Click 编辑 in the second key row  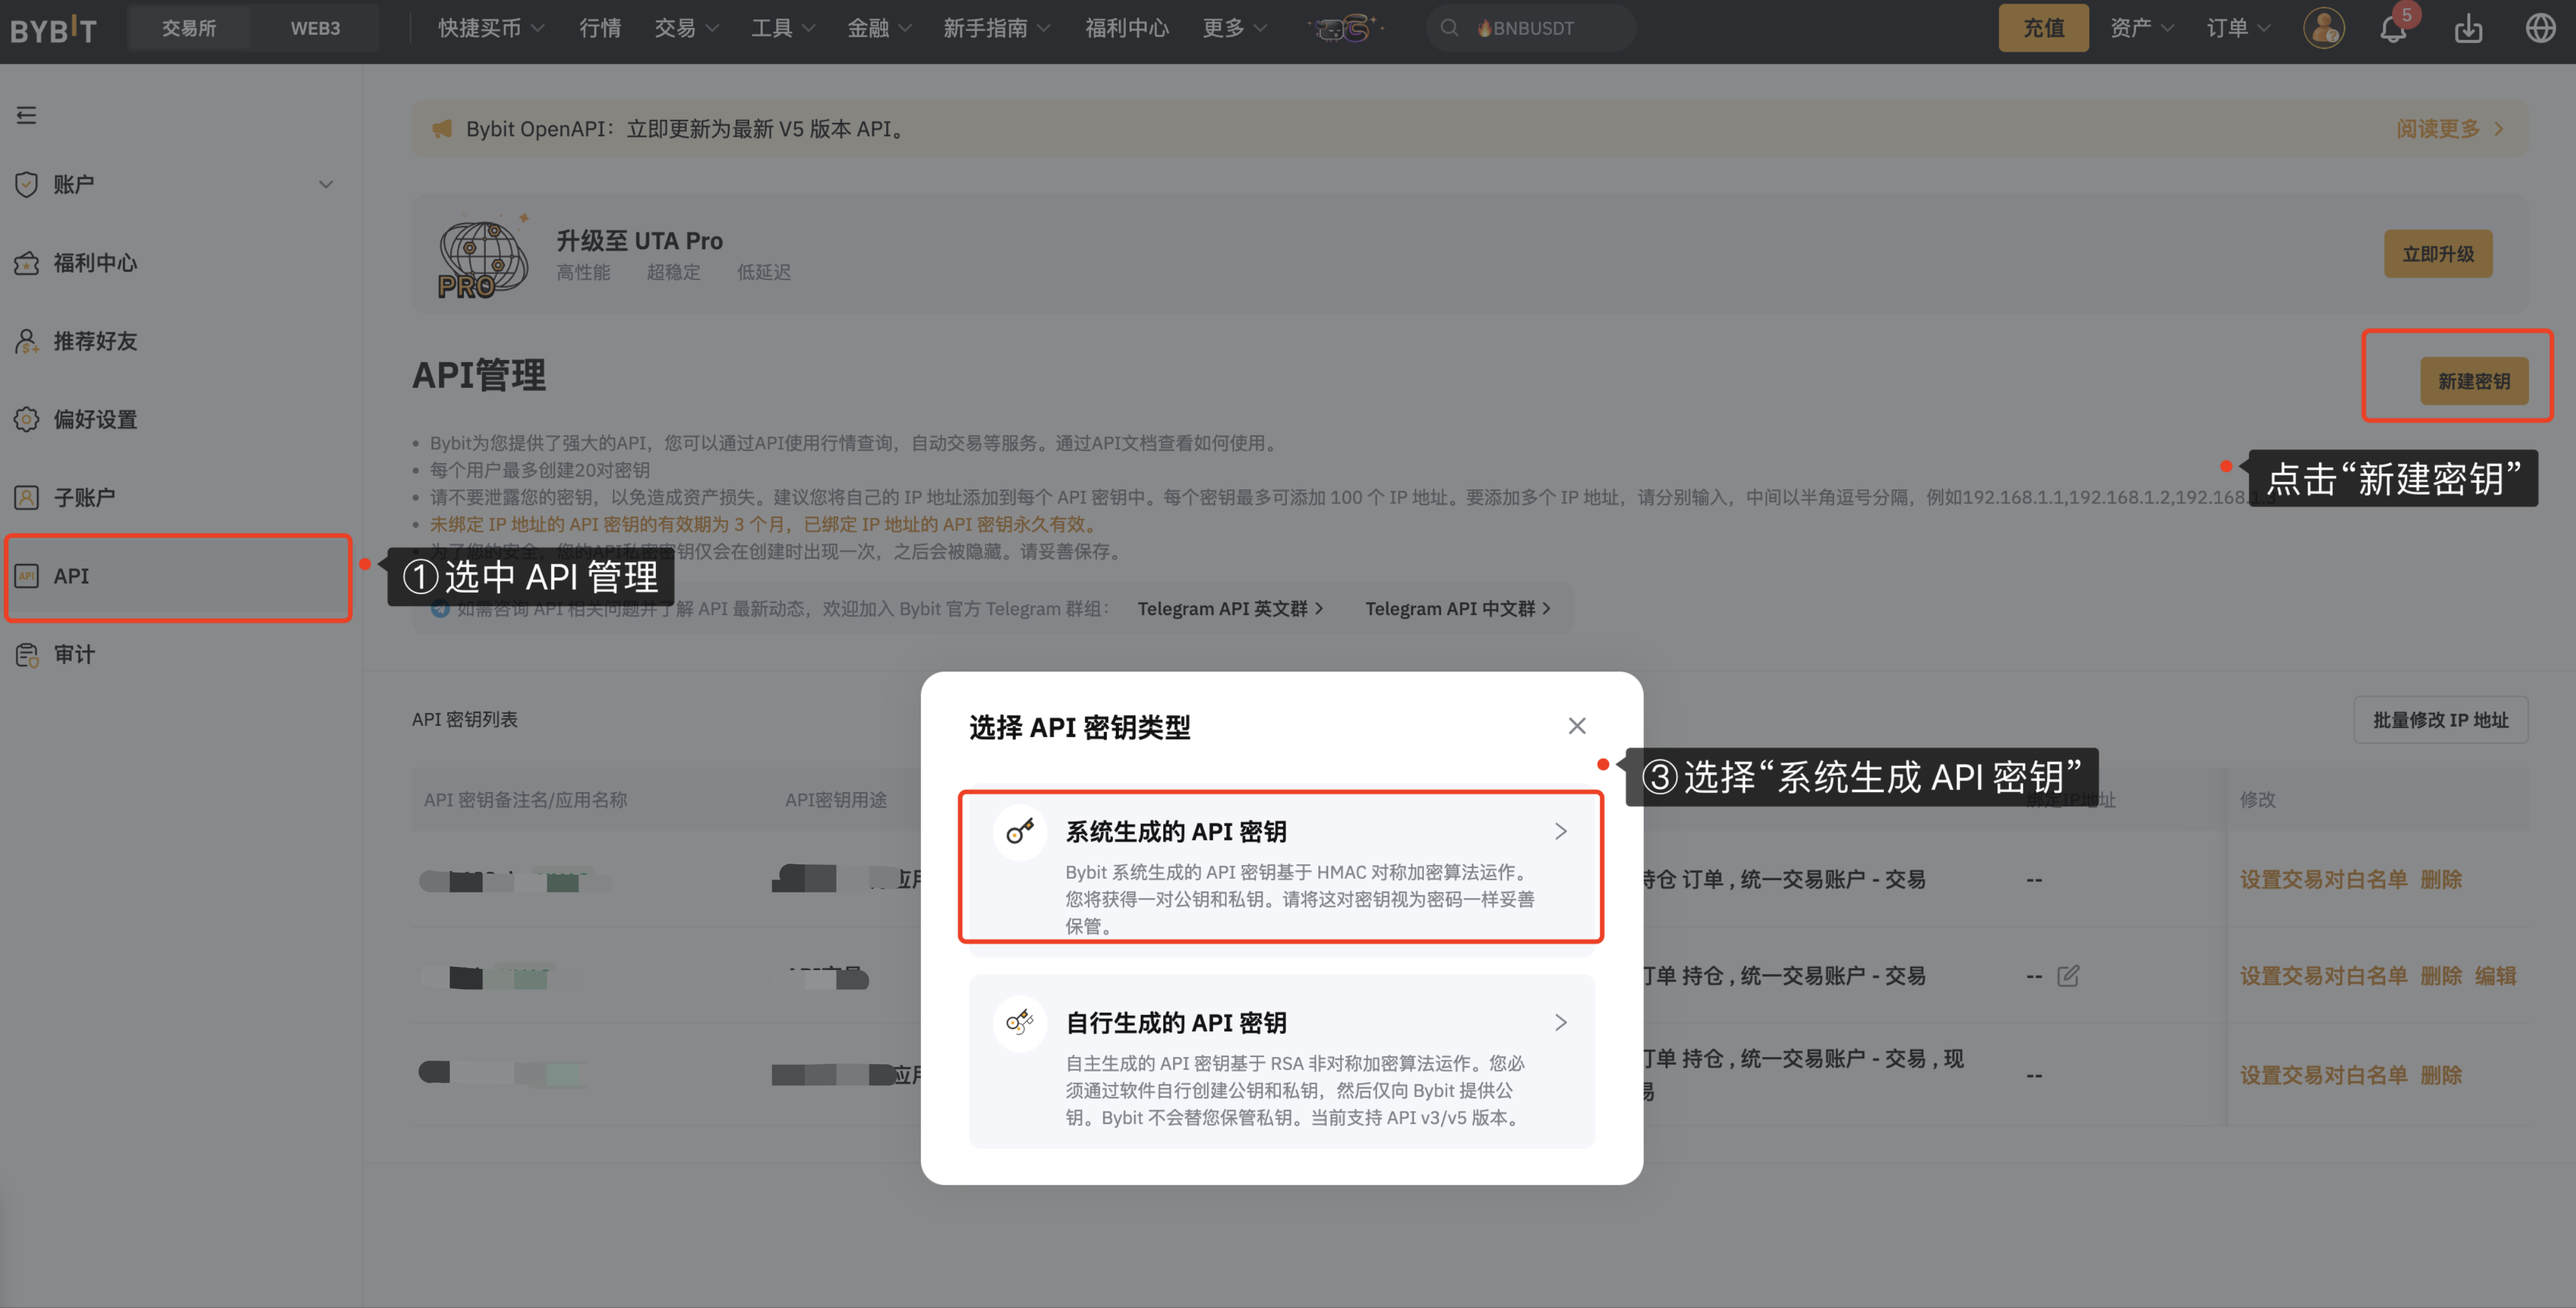pos(2495,976)
